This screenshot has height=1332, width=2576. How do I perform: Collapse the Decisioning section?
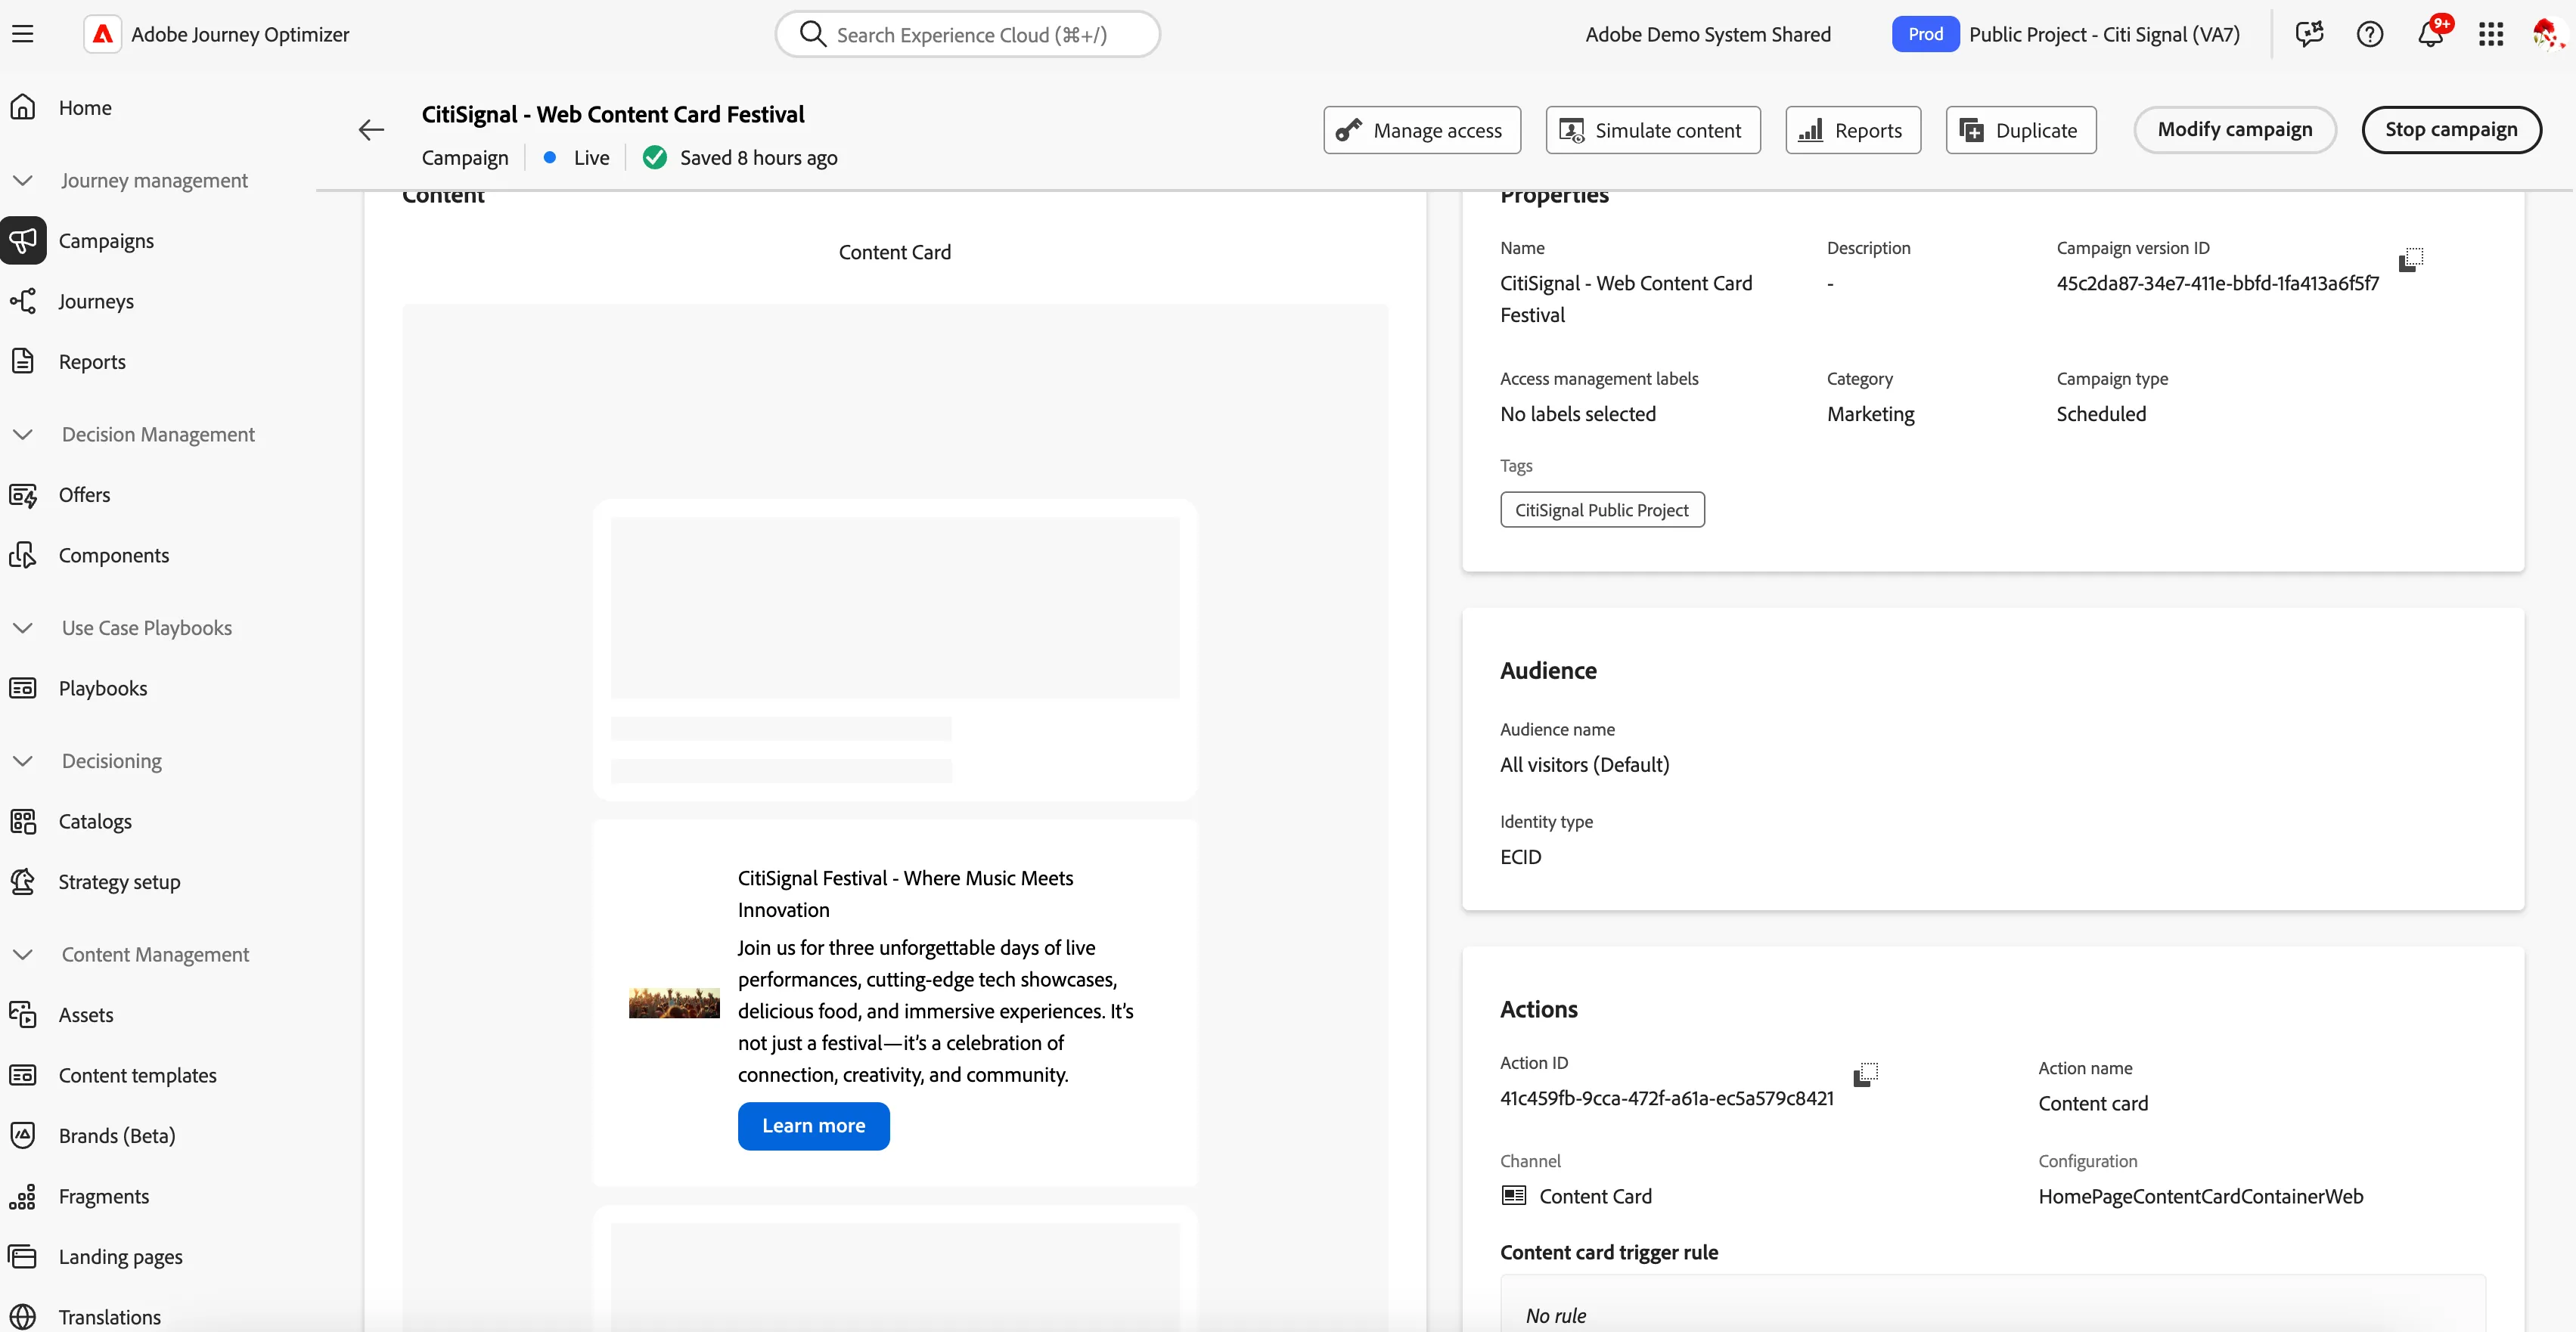pos(23,760)
